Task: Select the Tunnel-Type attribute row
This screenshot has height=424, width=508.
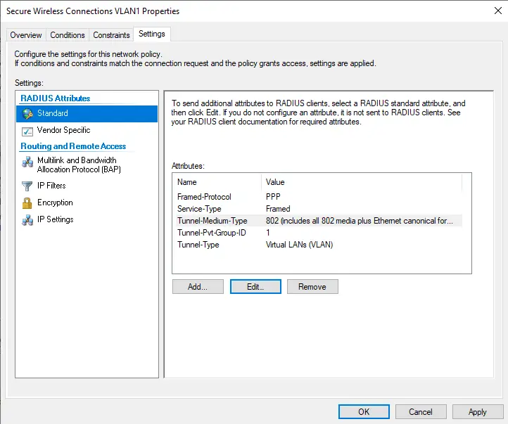Action: (319, 245)
